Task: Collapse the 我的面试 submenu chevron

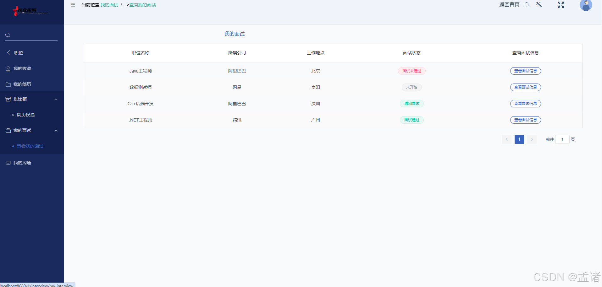Action: (56, 131)
